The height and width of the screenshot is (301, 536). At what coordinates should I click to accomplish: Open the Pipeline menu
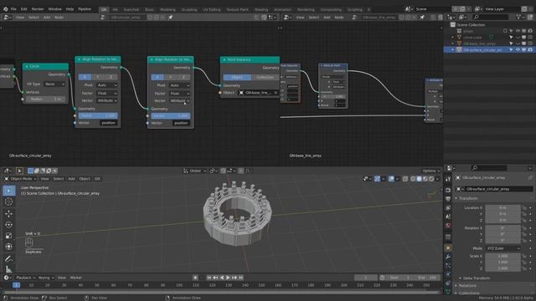coord(85,9)
